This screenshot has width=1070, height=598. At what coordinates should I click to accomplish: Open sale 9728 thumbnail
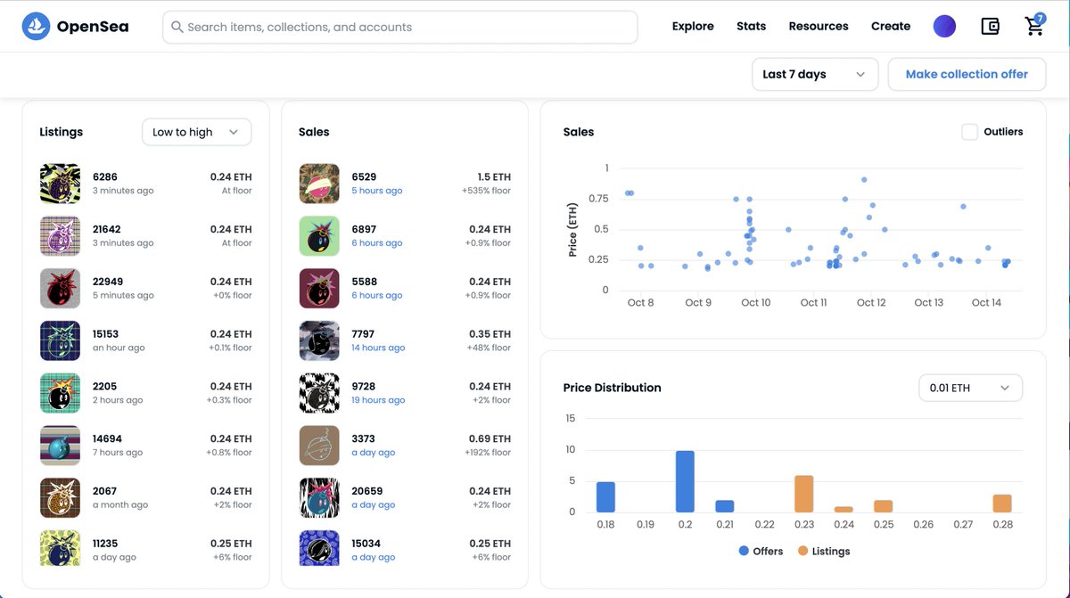319,393
